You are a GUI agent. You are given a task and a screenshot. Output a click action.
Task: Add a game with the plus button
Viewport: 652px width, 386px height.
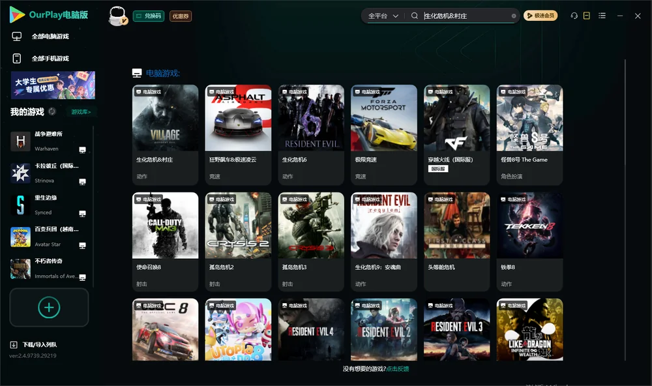click(x=49, y=307)
